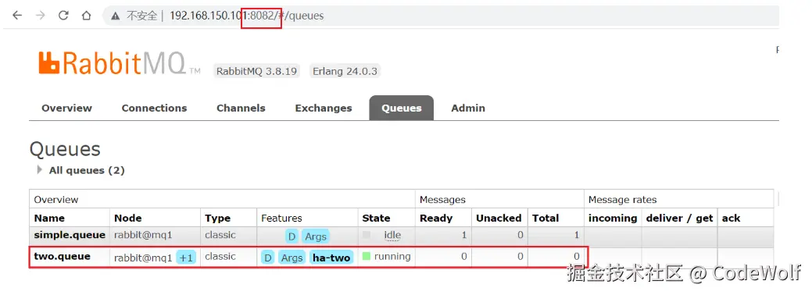This screenshot has height=295, width=812.
Task: Click the insecure site warning triangle
Action: click(115, 16)
